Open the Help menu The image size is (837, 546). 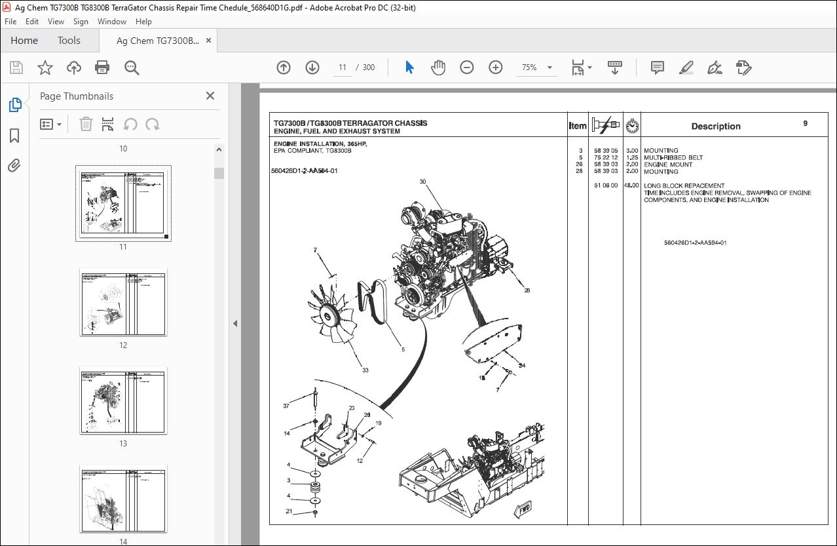tap(143, 22)
